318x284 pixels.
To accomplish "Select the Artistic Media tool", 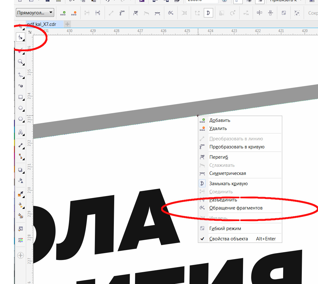I will point(21,86).
